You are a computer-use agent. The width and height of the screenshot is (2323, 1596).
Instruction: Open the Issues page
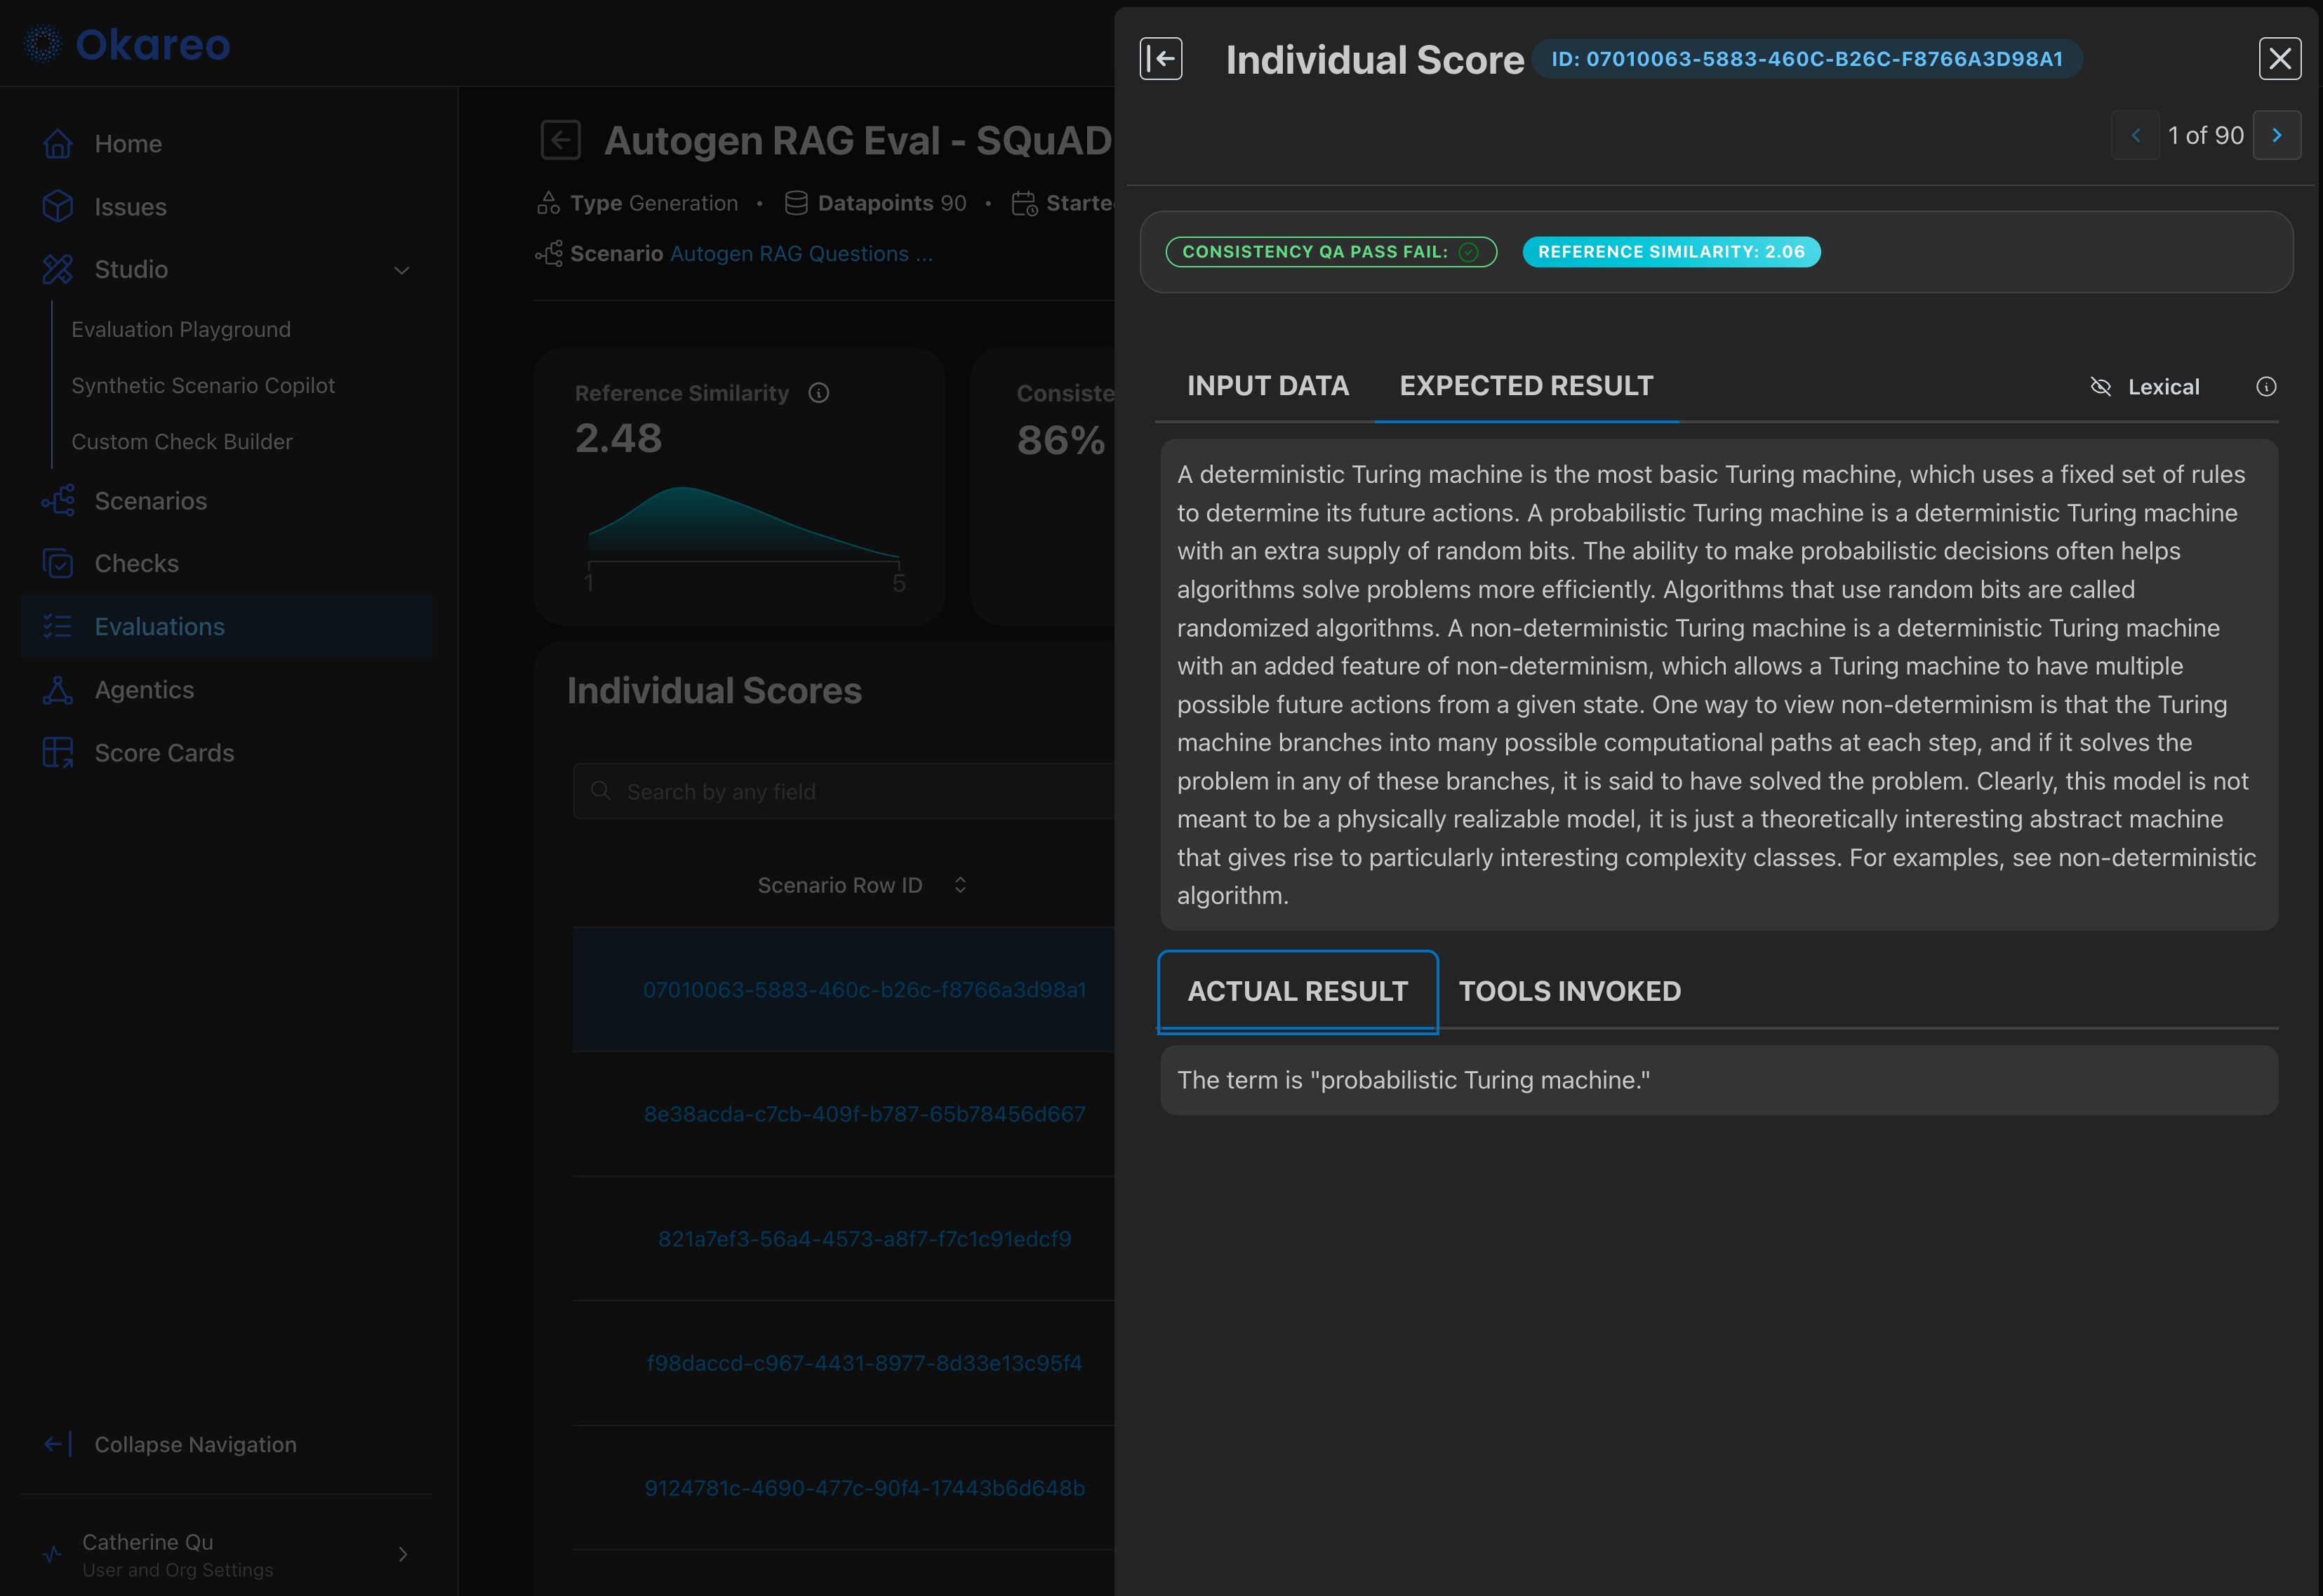point(130,207)
